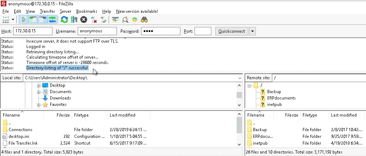
Task: Refresh file and folder lists
Action: click(x=64, y=20)
